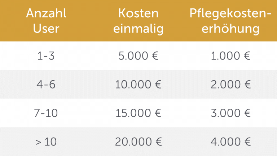
Task: Click the euro sign after "1.000"
Action: (x=247, y=56)
